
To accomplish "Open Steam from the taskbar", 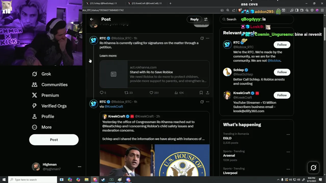I will [103, 180].
